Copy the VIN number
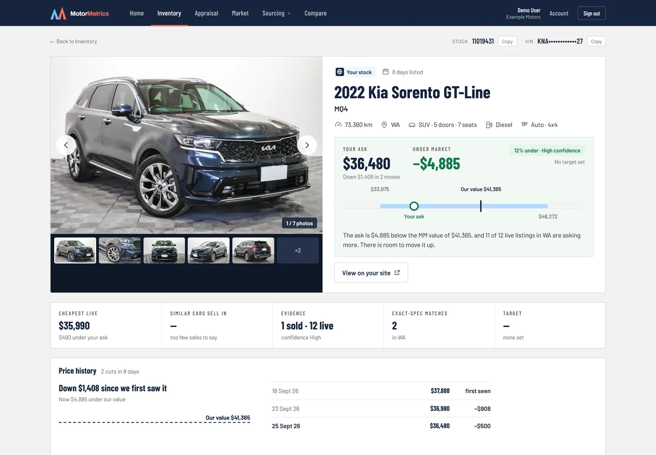The width and height of the screenshot is (656, 455). (x=596, y=41)
